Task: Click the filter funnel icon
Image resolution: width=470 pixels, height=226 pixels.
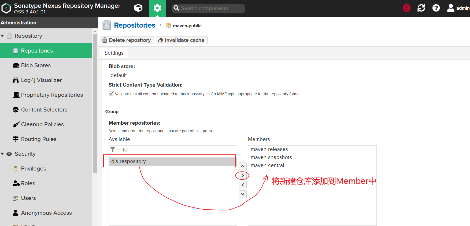Action: tap(113, 150)
